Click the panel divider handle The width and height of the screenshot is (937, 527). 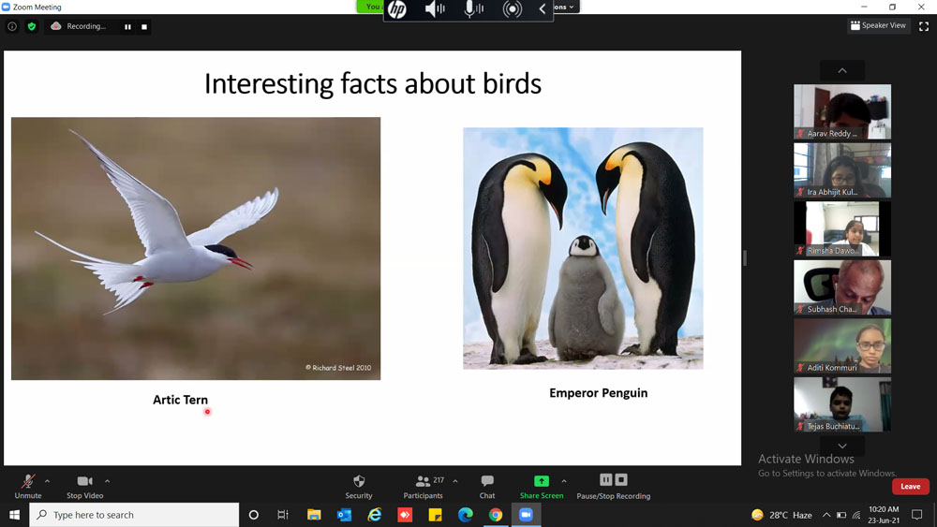click(x=745, y=257)
